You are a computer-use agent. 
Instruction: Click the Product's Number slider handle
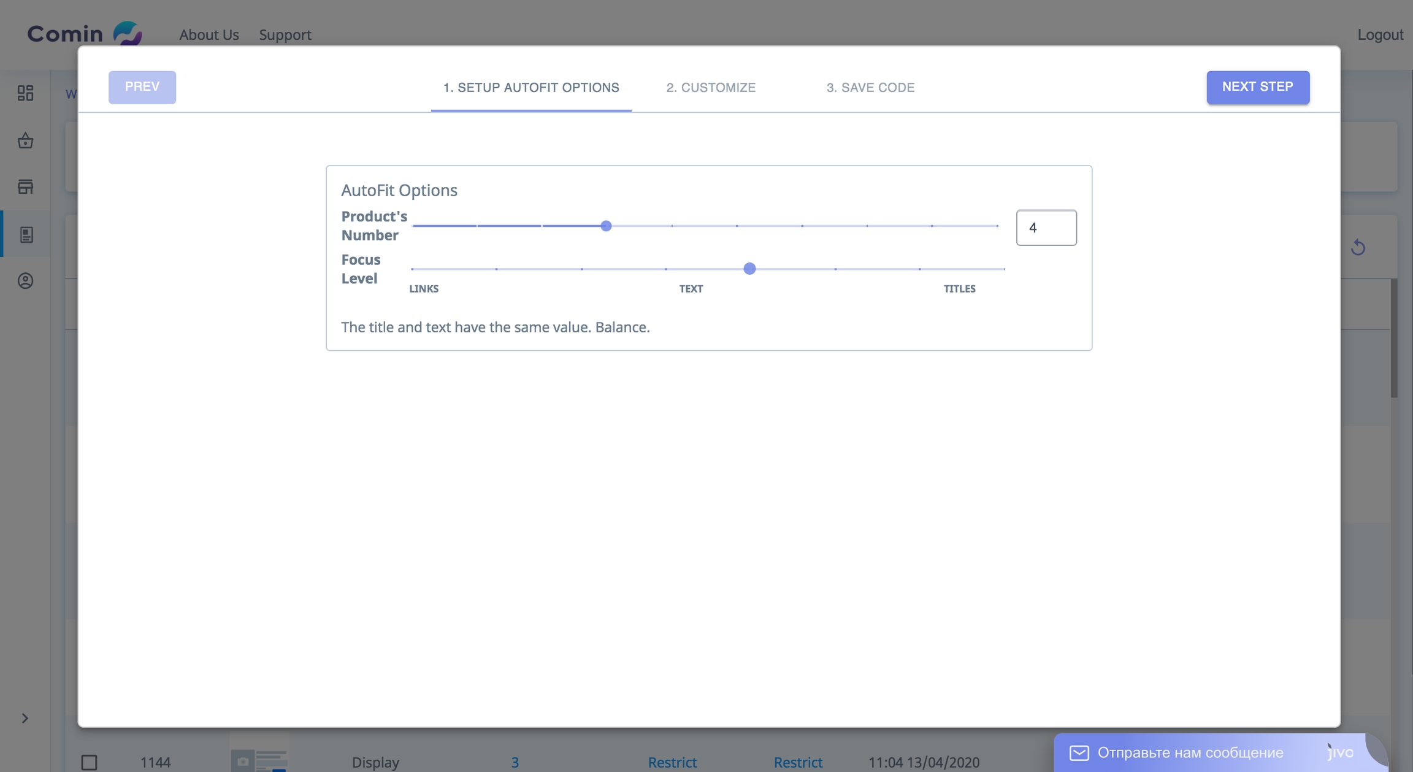606,226
